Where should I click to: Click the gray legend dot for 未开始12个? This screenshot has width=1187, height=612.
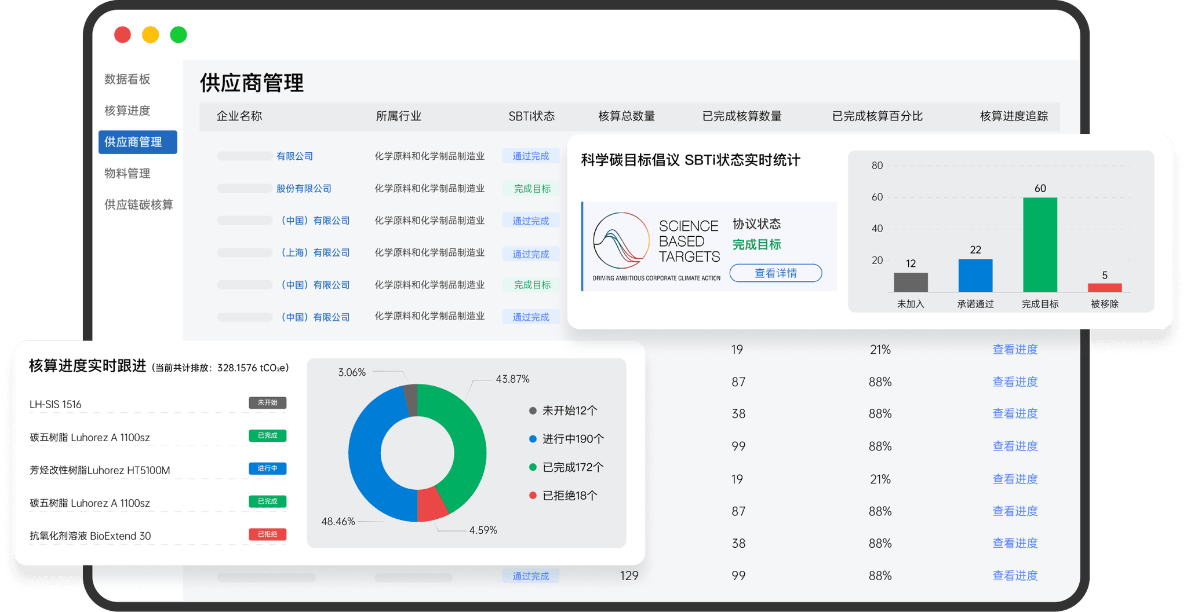(x=532, y=411)
